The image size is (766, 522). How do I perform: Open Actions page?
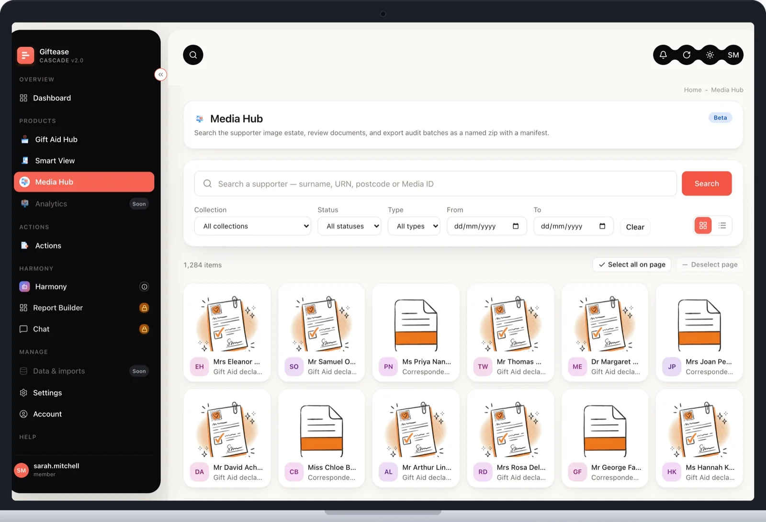tap(84, 246)
